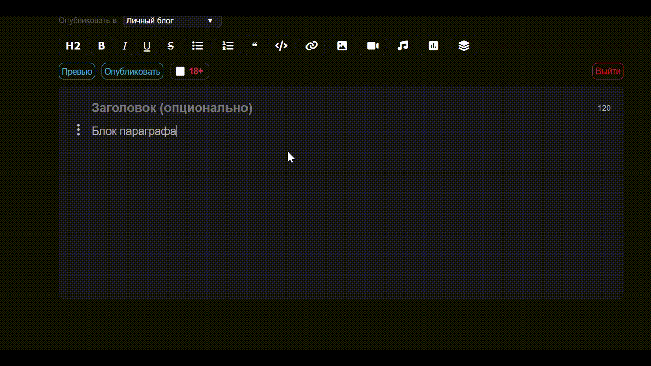This screenshot has width=651, height=366.
Task: Insert an image block
Action: pyautogui.click(x=342, y=46)
